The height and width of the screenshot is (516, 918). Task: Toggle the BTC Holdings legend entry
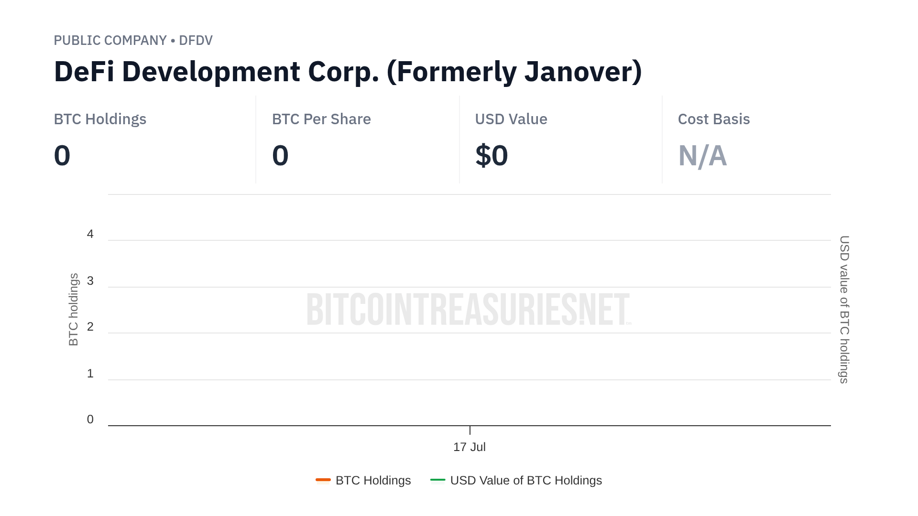(373, 480)
